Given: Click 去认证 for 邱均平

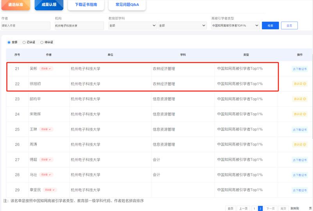Looking at the screenshot, I should tap(300, 99).
